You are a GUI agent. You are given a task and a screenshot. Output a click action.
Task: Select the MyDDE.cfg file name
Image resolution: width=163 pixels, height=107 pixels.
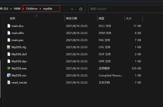[x=19, y=47]
